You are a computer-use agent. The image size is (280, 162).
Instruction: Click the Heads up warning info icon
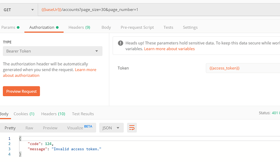pyautogui.click(x=121, y=43)
